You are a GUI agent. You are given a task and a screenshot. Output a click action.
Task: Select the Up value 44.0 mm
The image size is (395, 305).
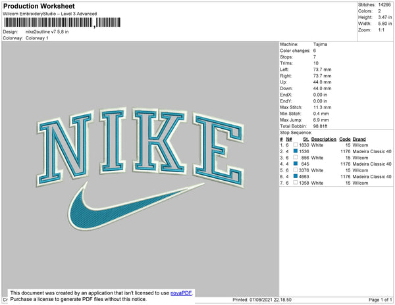(x=322, y=82)
